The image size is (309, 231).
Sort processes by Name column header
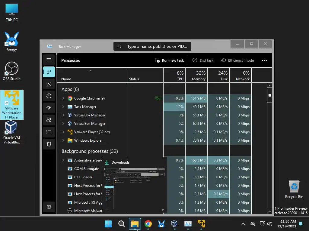tap(92, 75)
